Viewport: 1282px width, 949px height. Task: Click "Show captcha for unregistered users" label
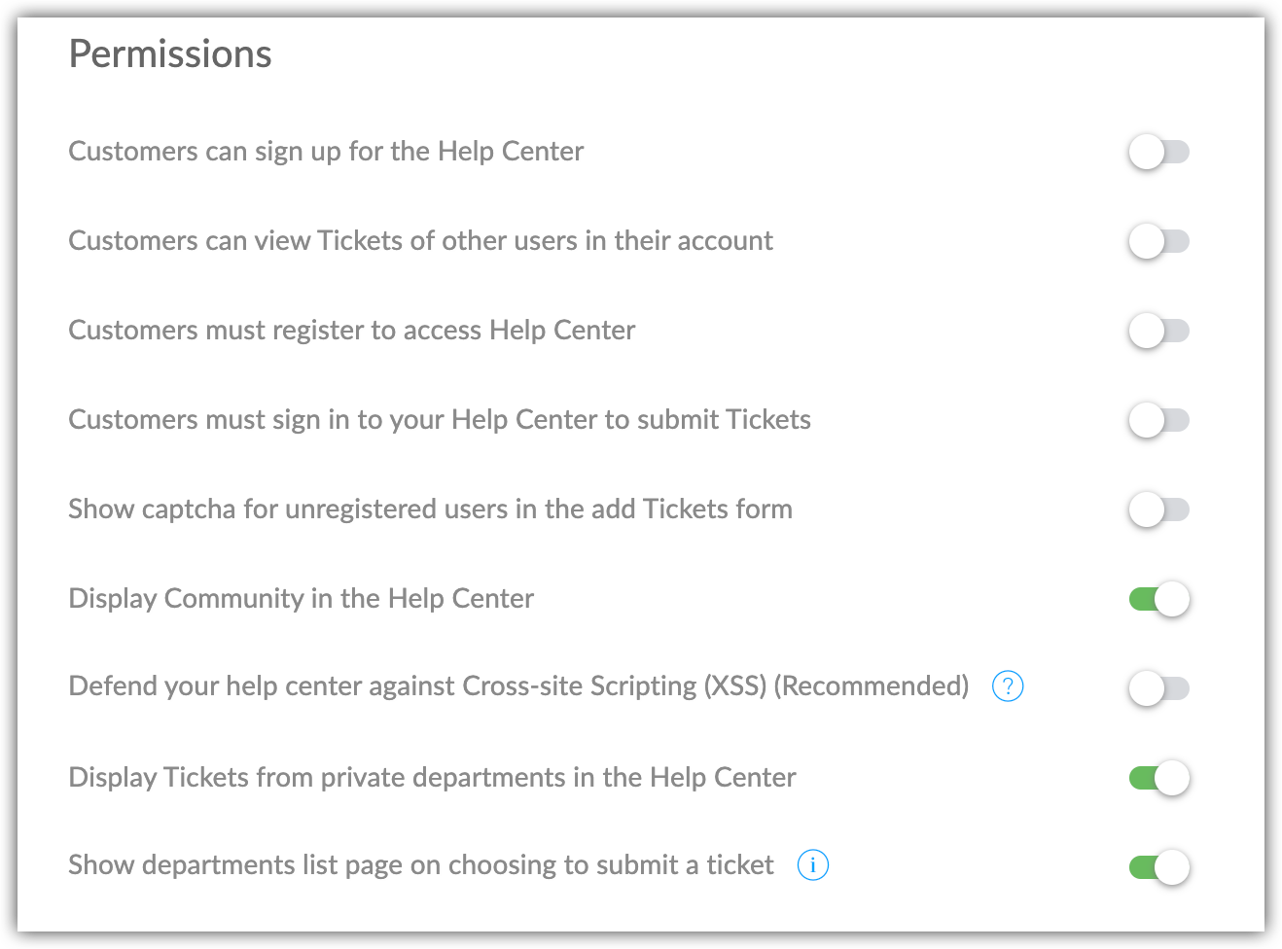pos(430,510)
